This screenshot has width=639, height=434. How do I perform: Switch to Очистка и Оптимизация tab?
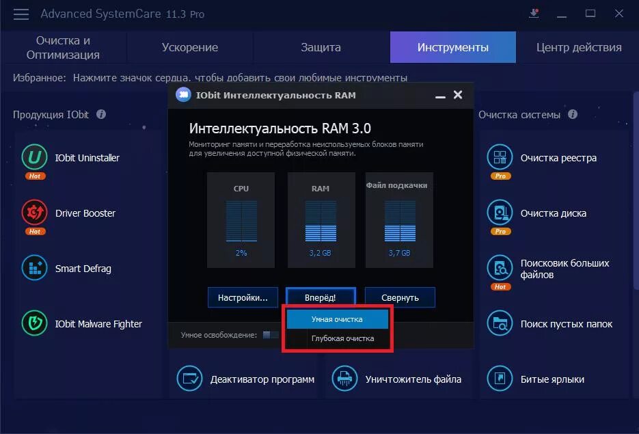click(x=63, y=47)
